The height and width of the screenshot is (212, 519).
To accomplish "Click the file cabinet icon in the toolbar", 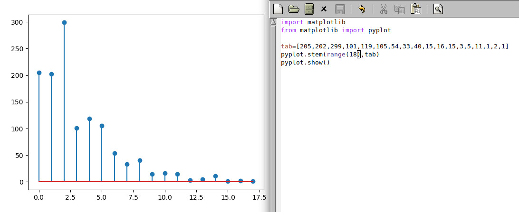I will point(309,9).
